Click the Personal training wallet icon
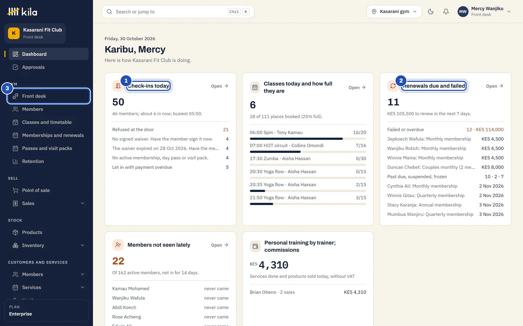The height and width of the screenshot is (326, 523). (255, 246)
